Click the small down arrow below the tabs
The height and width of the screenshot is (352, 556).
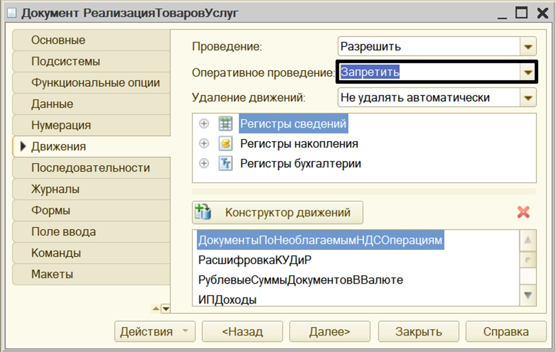tap(165, 308)
